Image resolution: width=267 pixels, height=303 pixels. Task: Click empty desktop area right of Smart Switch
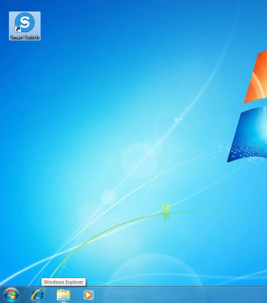[x=105, y=25]
